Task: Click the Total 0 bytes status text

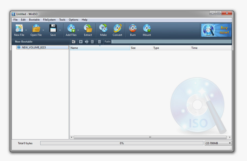Action: click(25, 143)
